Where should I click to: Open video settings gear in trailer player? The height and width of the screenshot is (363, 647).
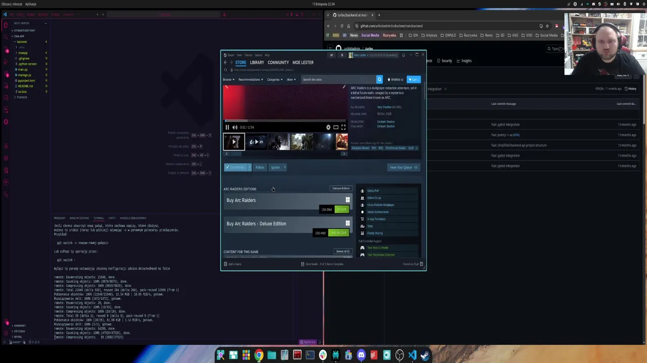[328, 128]
